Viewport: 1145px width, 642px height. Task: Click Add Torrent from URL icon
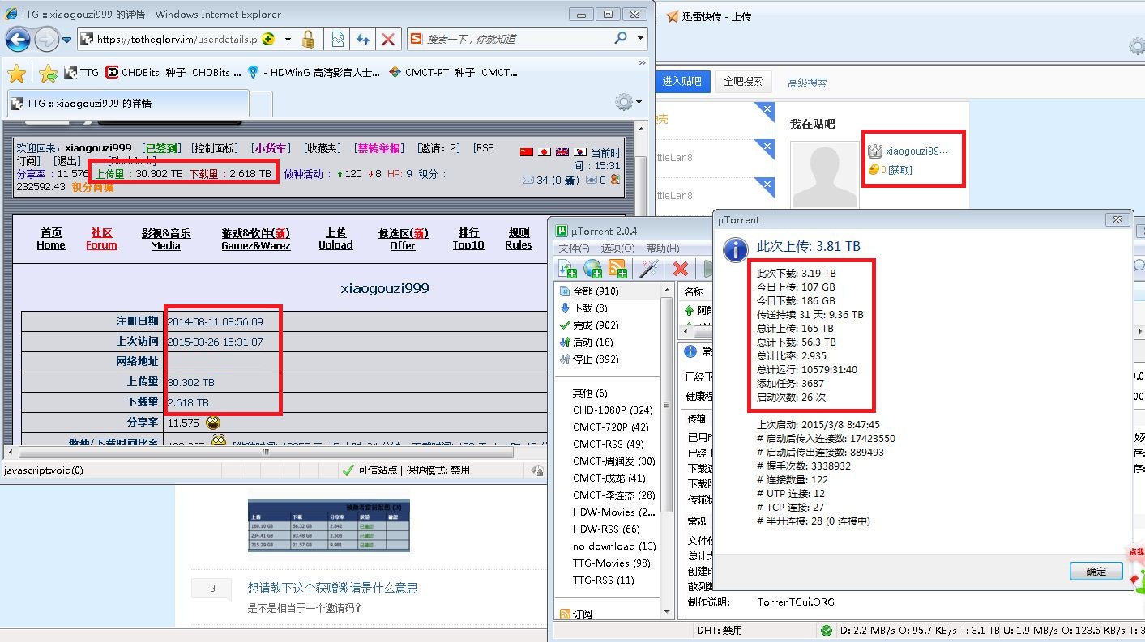click(593, 269)
